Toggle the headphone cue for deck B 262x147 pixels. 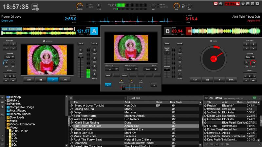point(154,85)
